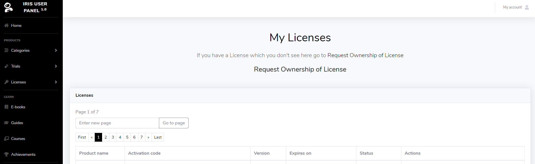Jump to the Last page
Viewport: 535px width, 164px height.
click(x=158, y=137)
